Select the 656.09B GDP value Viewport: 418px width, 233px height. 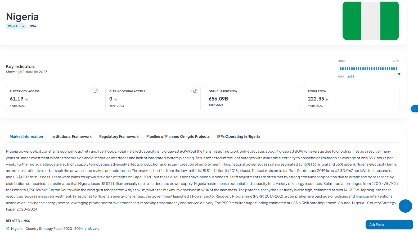coord(218,99)
